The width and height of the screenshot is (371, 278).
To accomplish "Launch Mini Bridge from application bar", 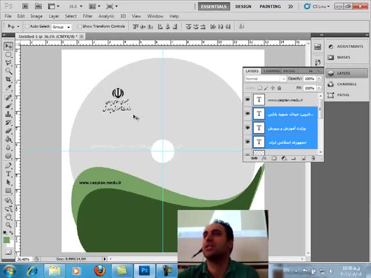I will 38,6.
